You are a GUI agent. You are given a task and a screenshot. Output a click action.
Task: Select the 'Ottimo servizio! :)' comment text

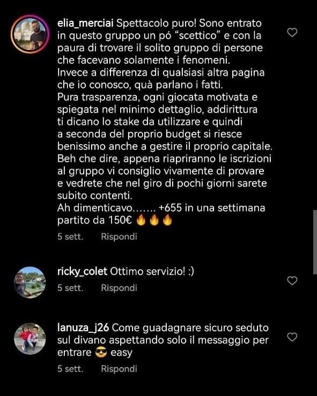[152, 272]
